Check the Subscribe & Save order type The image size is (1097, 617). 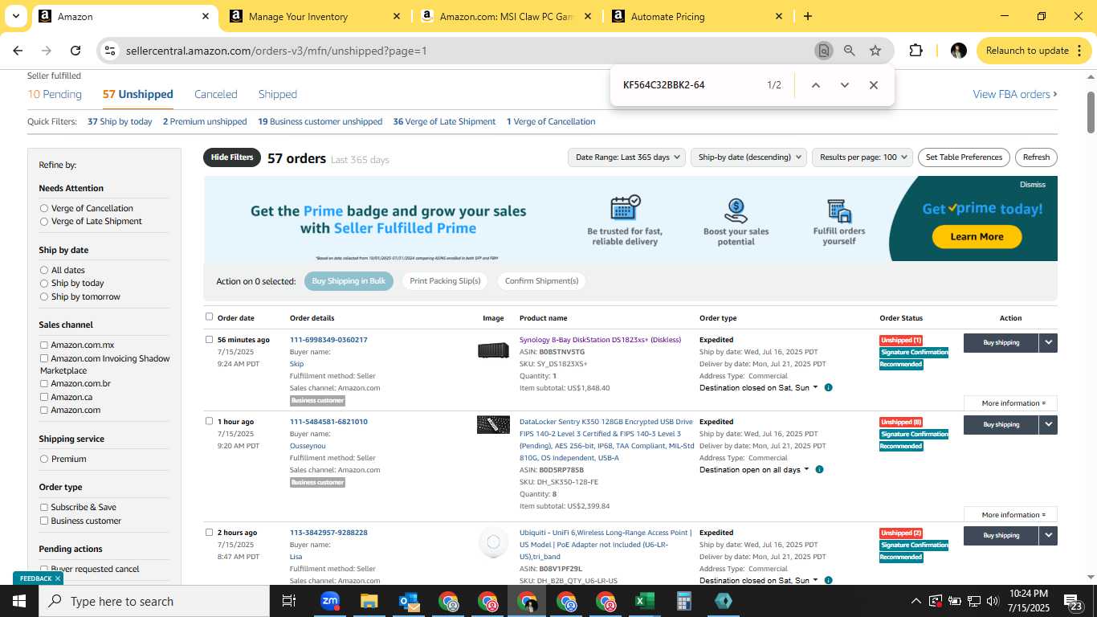44,507
